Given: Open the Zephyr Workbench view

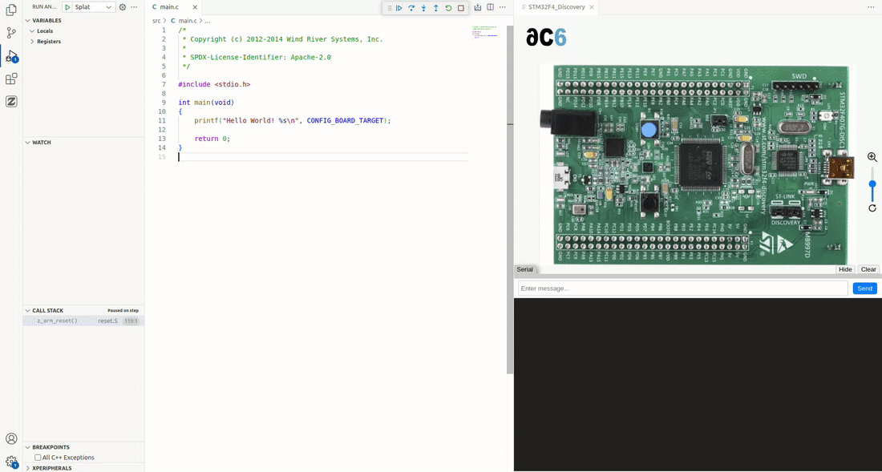Looking at the screenshot, I should (x=10, y=102).
